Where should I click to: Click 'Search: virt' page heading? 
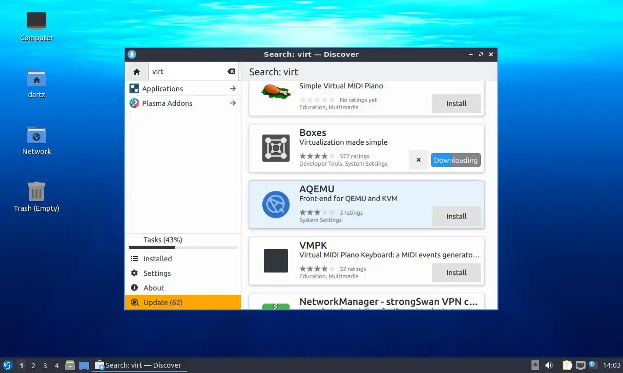274,72
